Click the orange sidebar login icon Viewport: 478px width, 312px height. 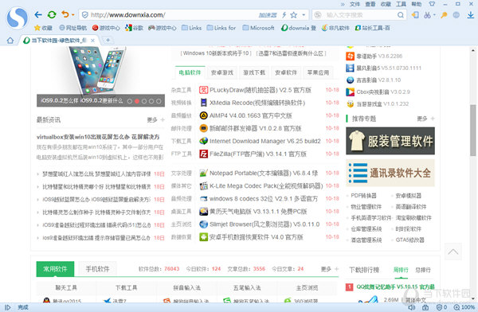click(415, 15)
